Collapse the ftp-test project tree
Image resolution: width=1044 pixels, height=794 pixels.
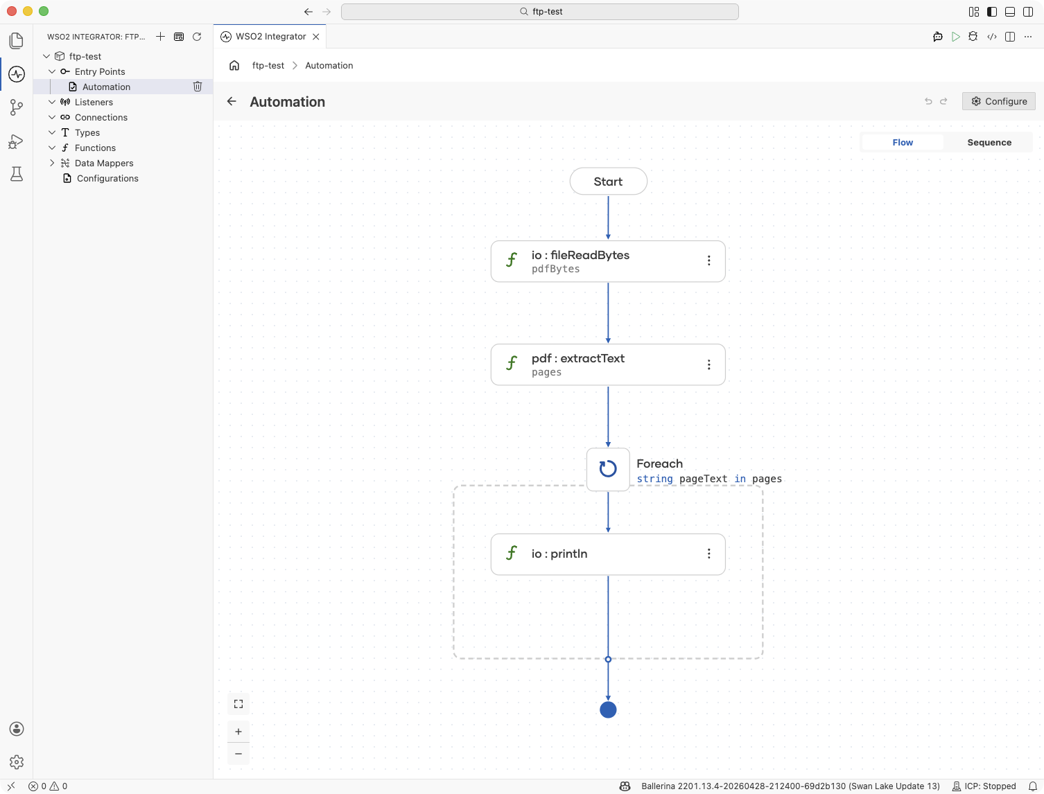tap(46, 56)
